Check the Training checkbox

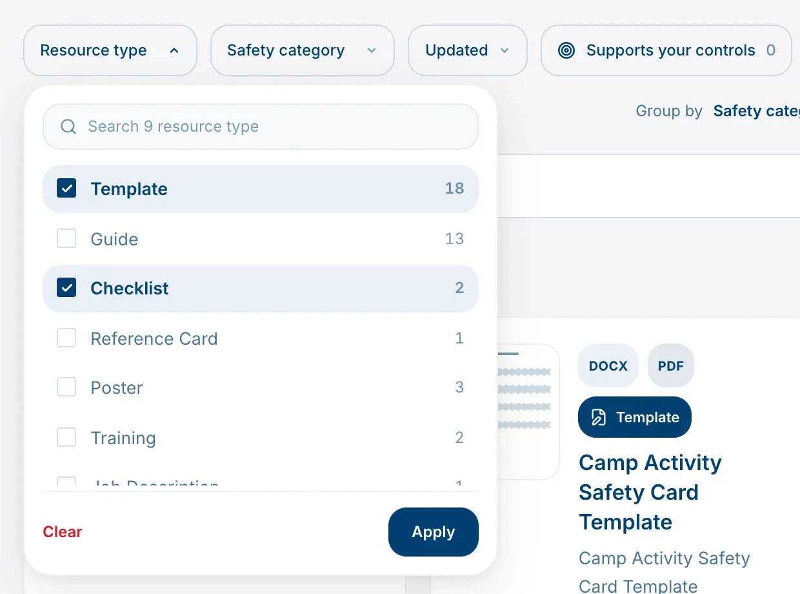point(66,438)
